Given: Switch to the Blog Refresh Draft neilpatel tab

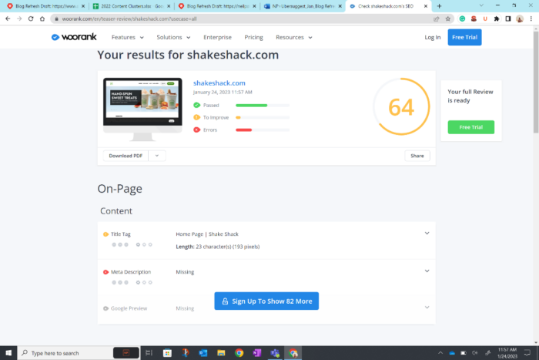Looking at the screenshot, I should coord(217,6).
